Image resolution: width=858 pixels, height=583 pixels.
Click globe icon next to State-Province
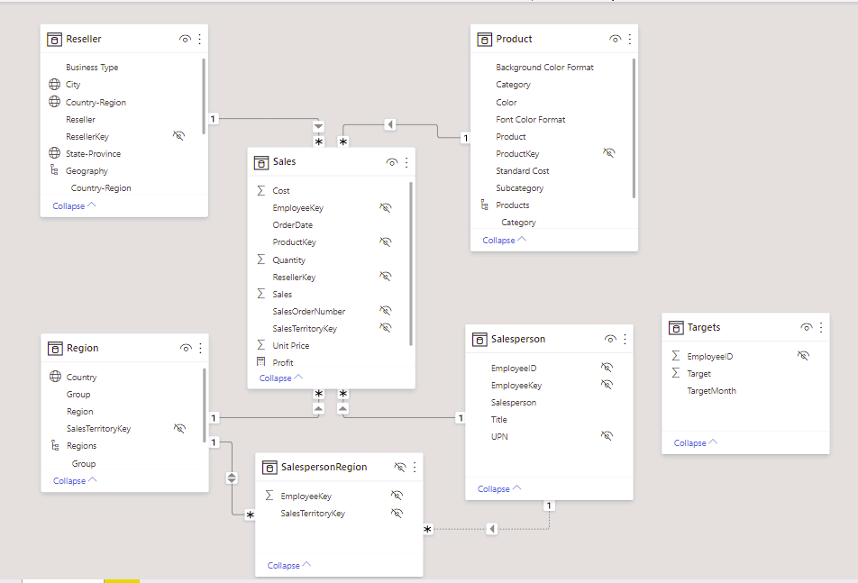pos(54,153)
